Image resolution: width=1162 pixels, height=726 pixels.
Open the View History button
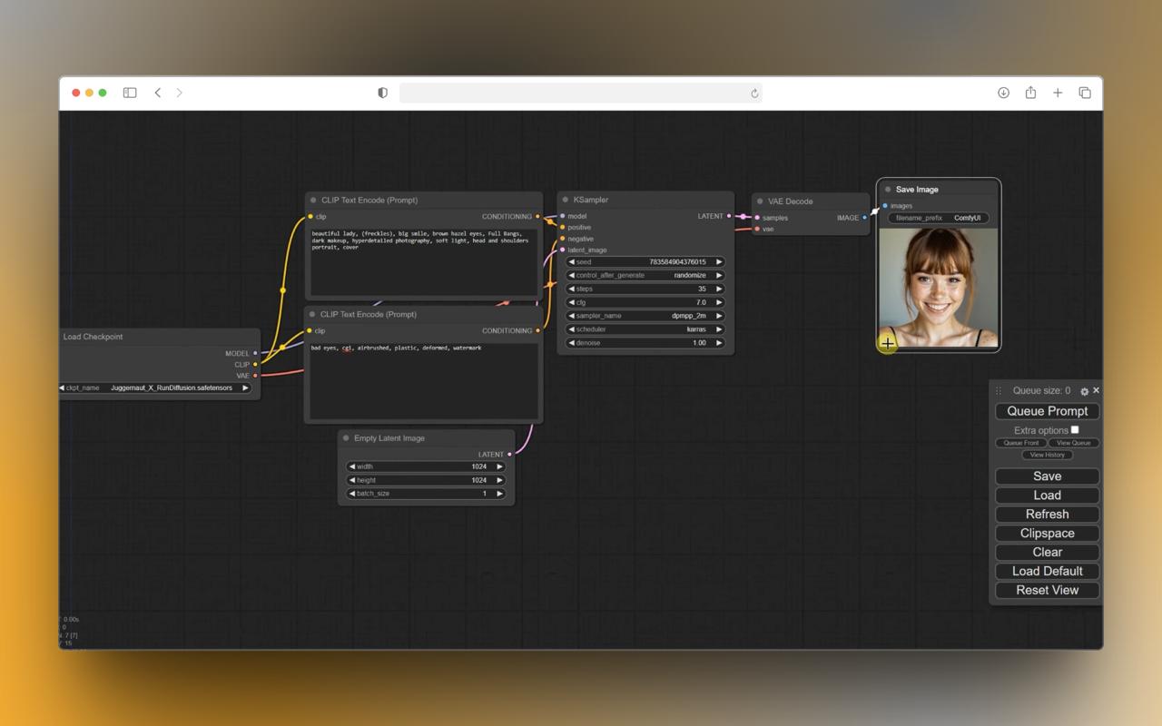(1047, 455)
